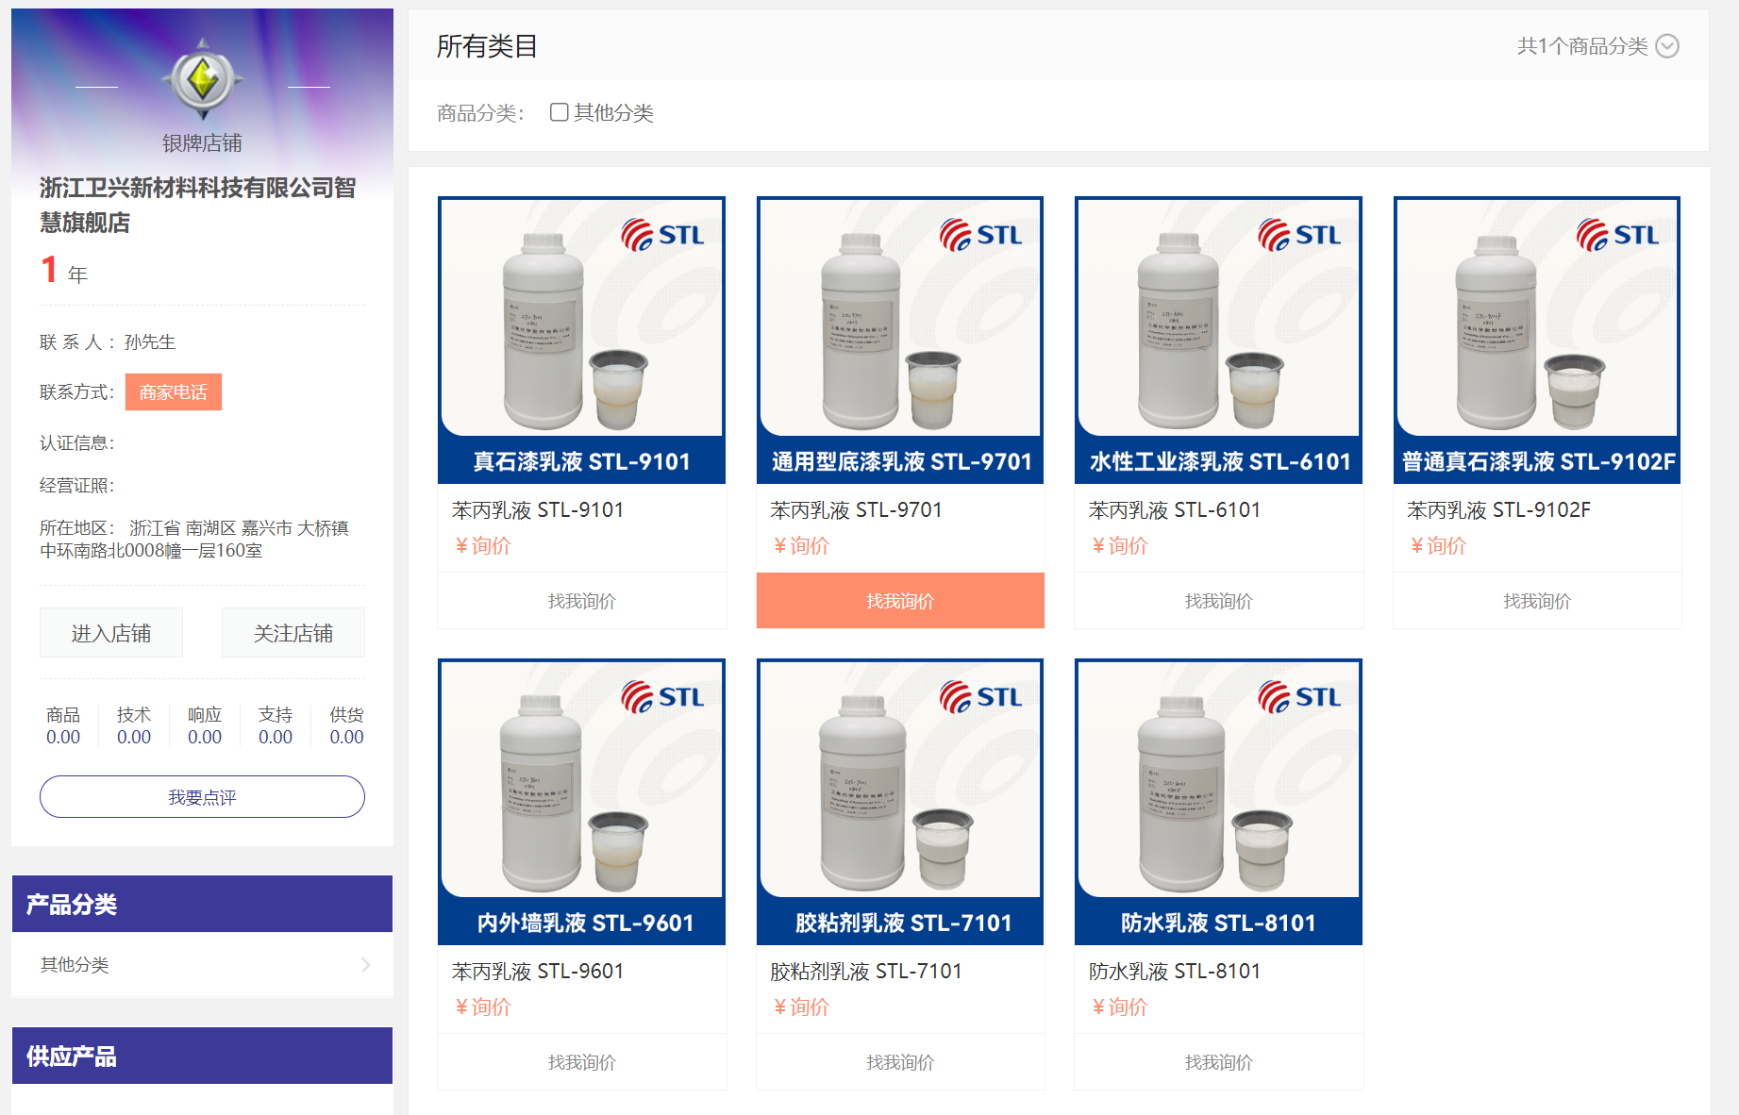Open the 其他分类 row under 产品分类
1739x1115 pixels.
pos(202,964)
